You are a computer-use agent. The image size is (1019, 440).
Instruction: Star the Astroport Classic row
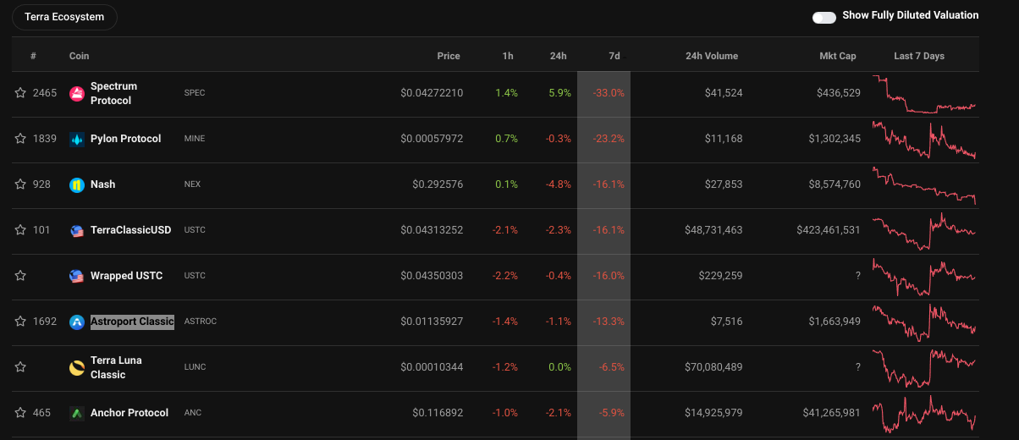(x=20, y=322)
